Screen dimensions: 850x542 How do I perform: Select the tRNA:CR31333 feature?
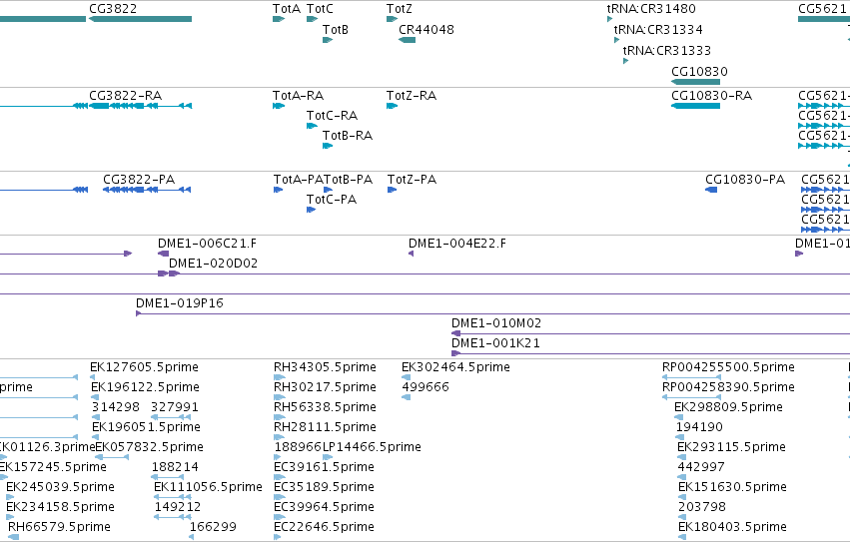click(x=625, y=61)
